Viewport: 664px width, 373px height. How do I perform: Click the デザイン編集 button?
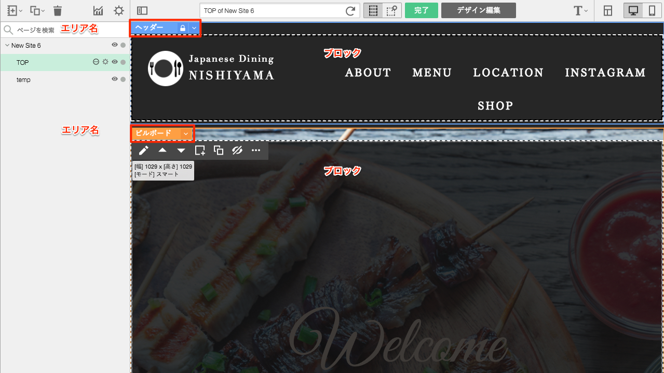point(479,10)
